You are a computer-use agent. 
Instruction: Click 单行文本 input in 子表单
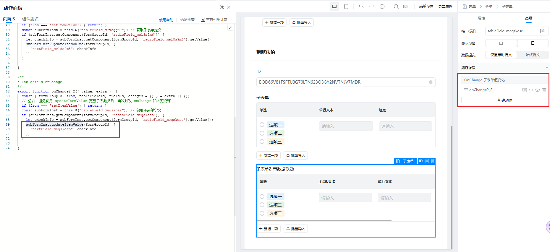(346, 126)
